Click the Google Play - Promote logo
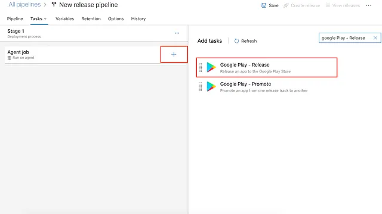Screen dimensions: 382x214 (211, 87)
